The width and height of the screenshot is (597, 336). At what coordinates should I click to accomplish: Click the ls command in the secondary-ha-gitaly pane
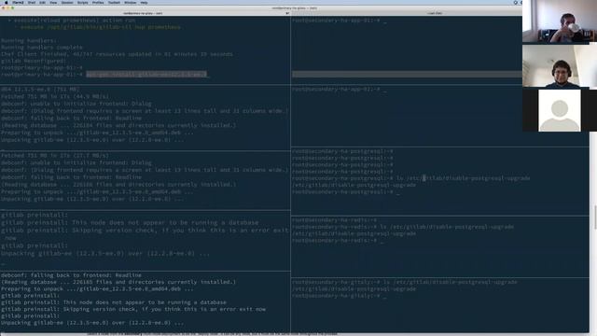pos(450,282)
